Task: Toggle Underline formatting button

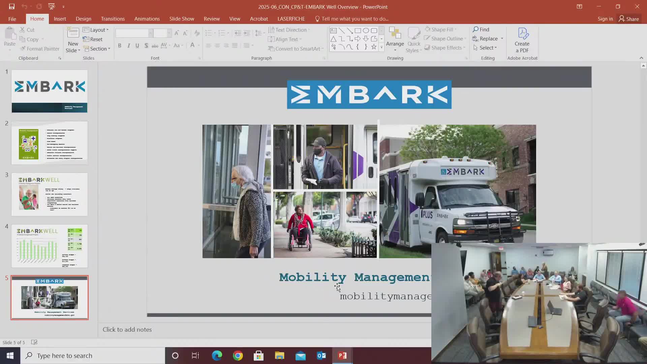Action: (x=137, y=45)
